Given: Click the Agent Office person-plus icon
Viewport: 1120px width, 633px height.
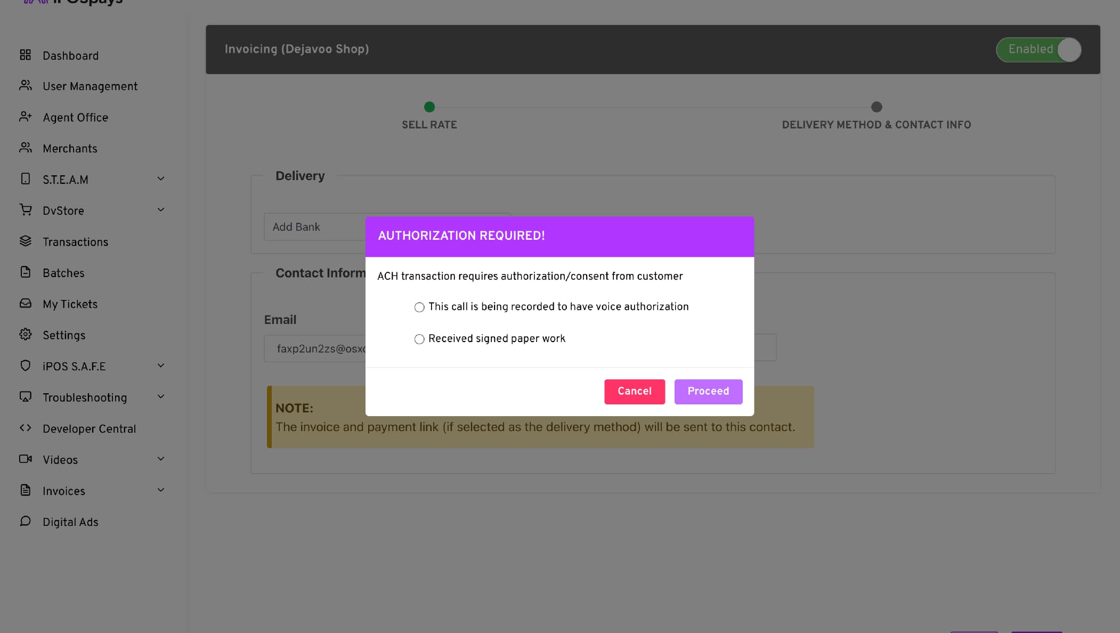Looking at the screenshot, I should tap(25, 117).
